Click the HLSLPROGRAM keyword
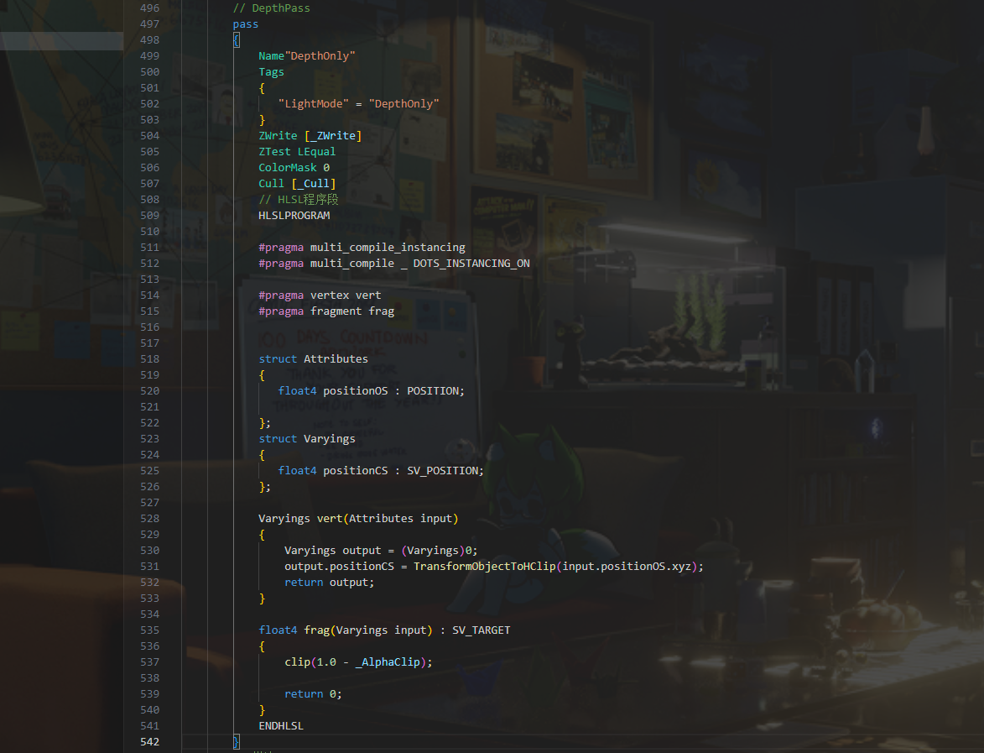The image size is (984, 753). [294, 216]
